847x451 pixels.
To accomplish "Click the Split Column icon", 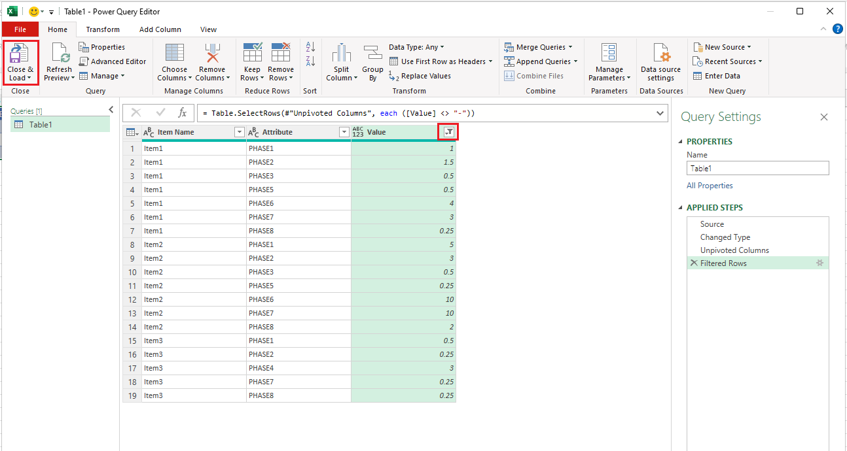I will pos(342,54).
